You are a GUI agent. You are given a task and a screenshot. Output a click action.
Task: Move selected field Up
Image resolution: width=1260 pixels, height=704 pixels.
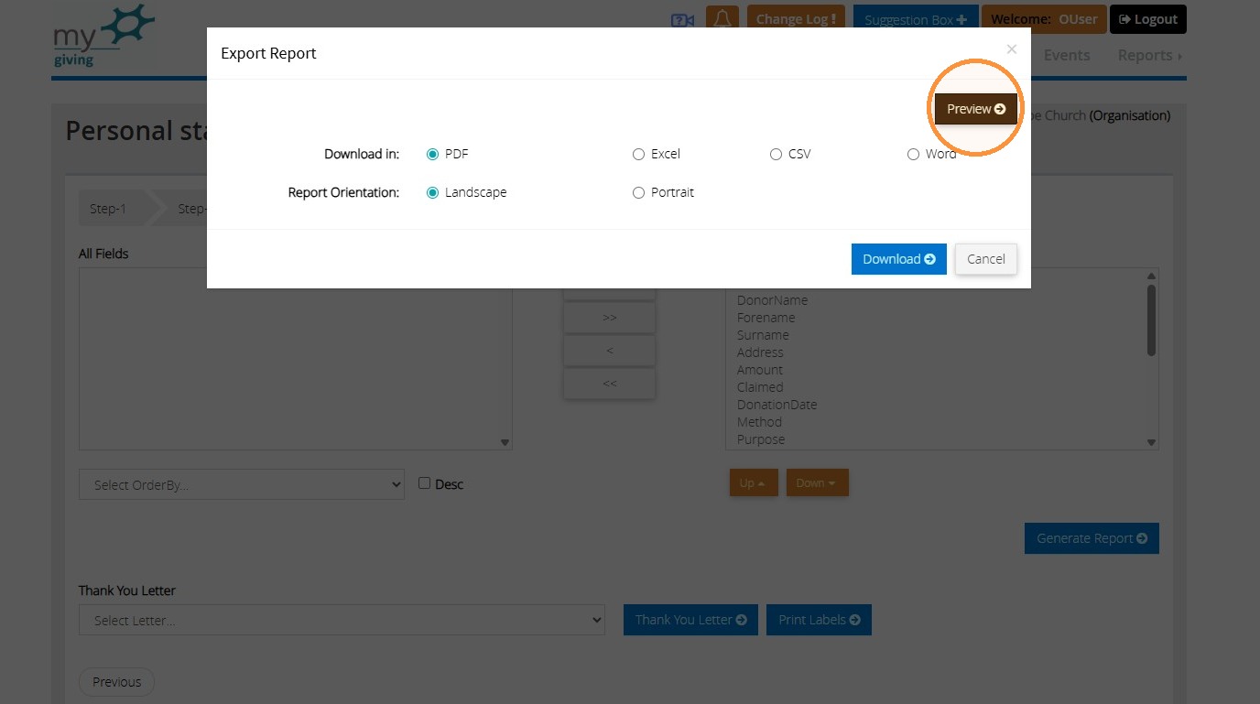754,482
